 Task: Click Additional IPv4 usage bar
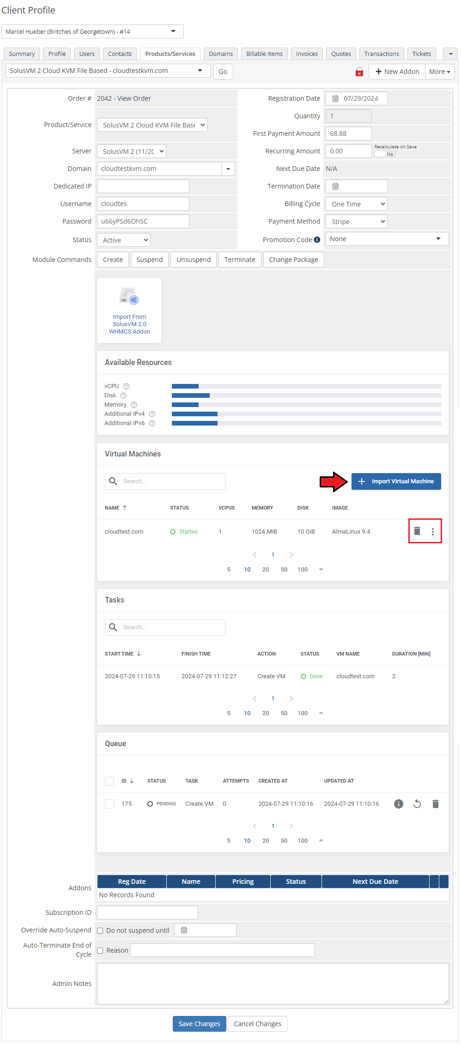(x=307, y=414)
